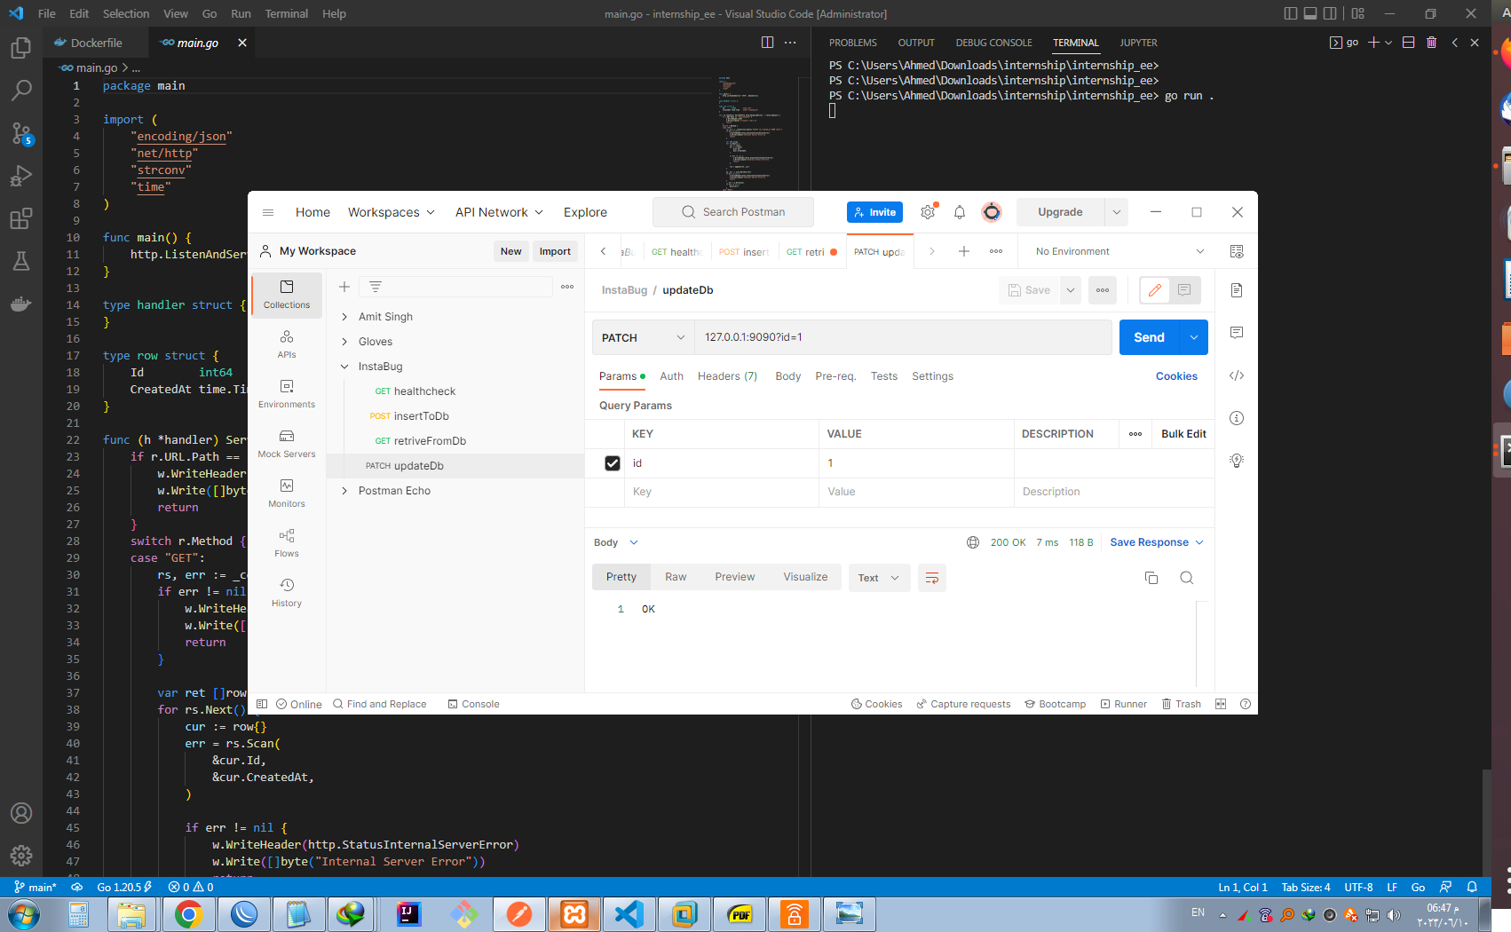Open No Environment dropdown
This screenshot has width=1511, height=932.
(1119, 251)
